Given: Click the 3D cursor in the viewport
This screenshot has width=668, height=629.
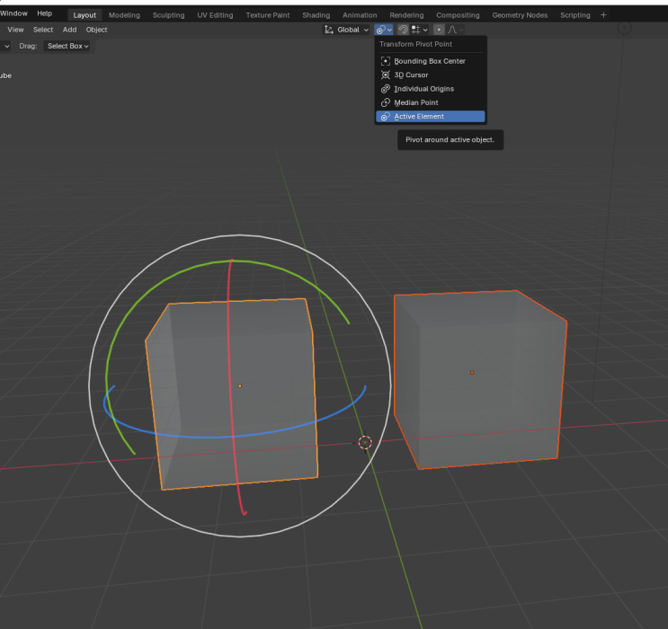Looking at the screenshot, I should pos(365,442).
